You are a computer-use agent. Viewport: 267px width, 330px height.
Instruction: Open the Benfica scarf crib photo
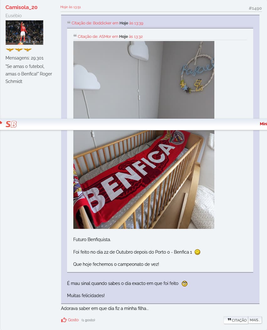[144, 179]
